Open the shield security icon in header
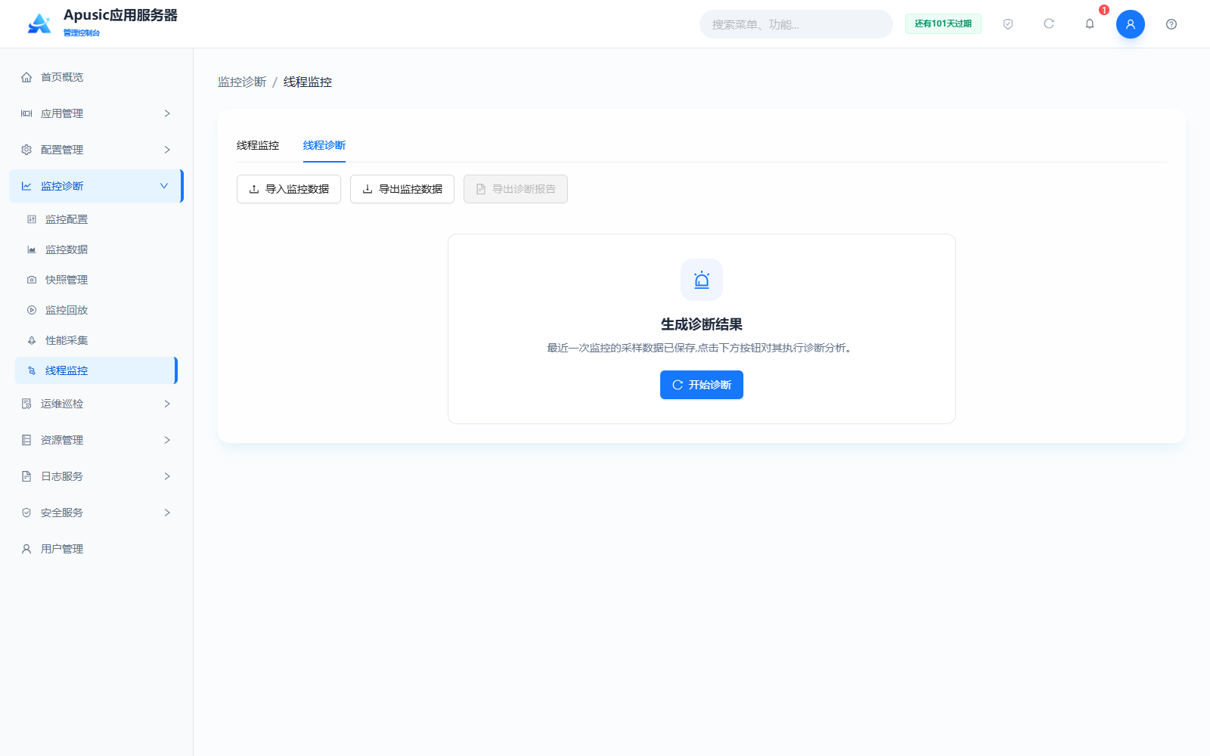 1008,24
